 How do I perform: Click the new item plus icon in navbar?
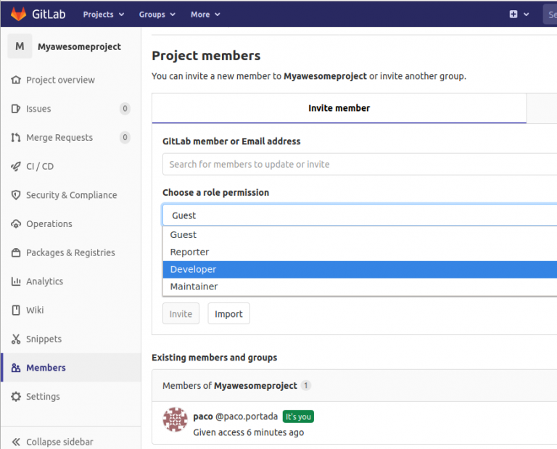pyautogui.click(x=513, y=15)
